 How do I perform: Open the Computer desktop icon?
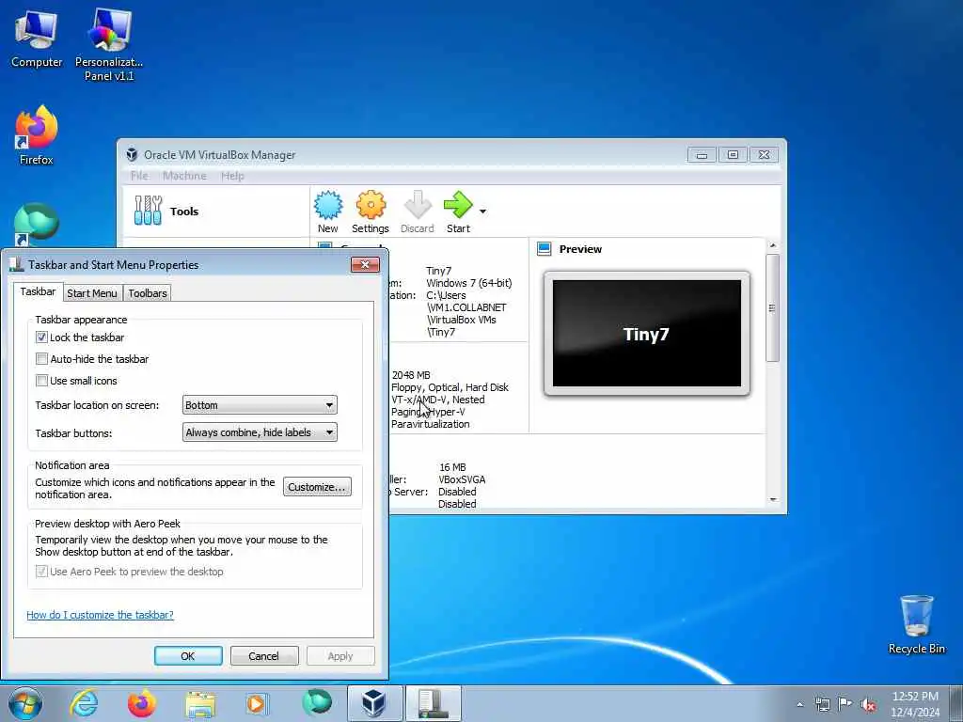tap(37, 39)
